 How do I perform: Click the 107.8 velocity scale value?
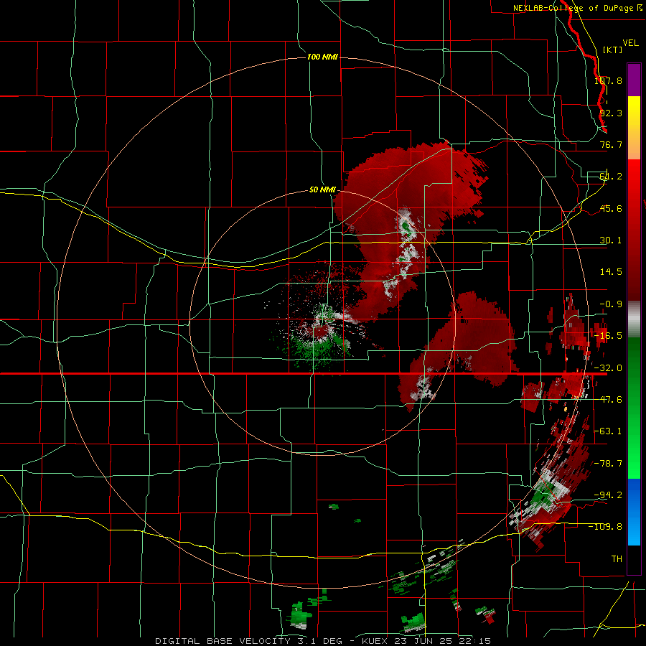point(608,80)
